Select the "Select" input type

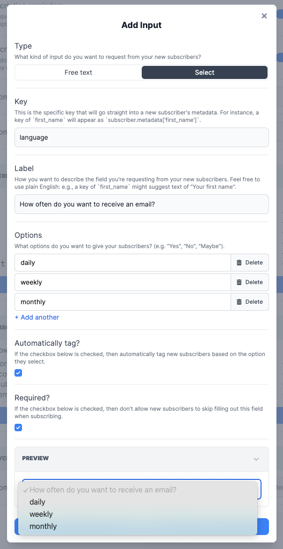click(204, 72)
